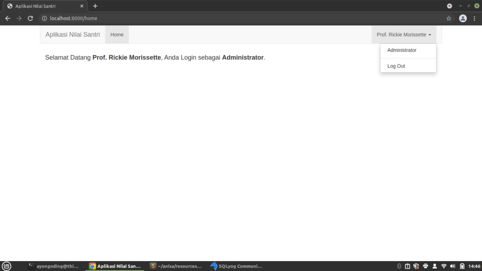Click the Aplikasi Nilai Santri brand link
Screen dimensions: 482x271
coord(72,34)
